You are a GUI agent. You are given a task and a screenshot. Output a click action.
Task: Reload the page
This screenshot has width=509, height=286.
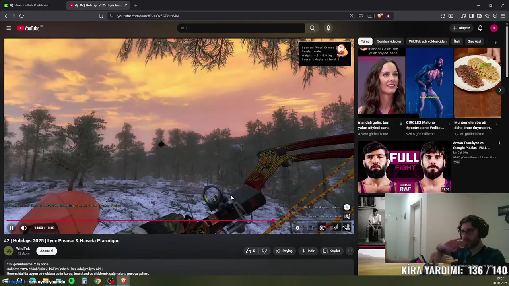pyautogui.click(x=21, y=16)
